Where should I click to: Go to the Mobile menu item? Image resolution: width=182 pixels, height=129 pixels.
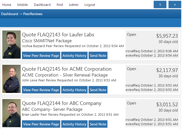22,5
